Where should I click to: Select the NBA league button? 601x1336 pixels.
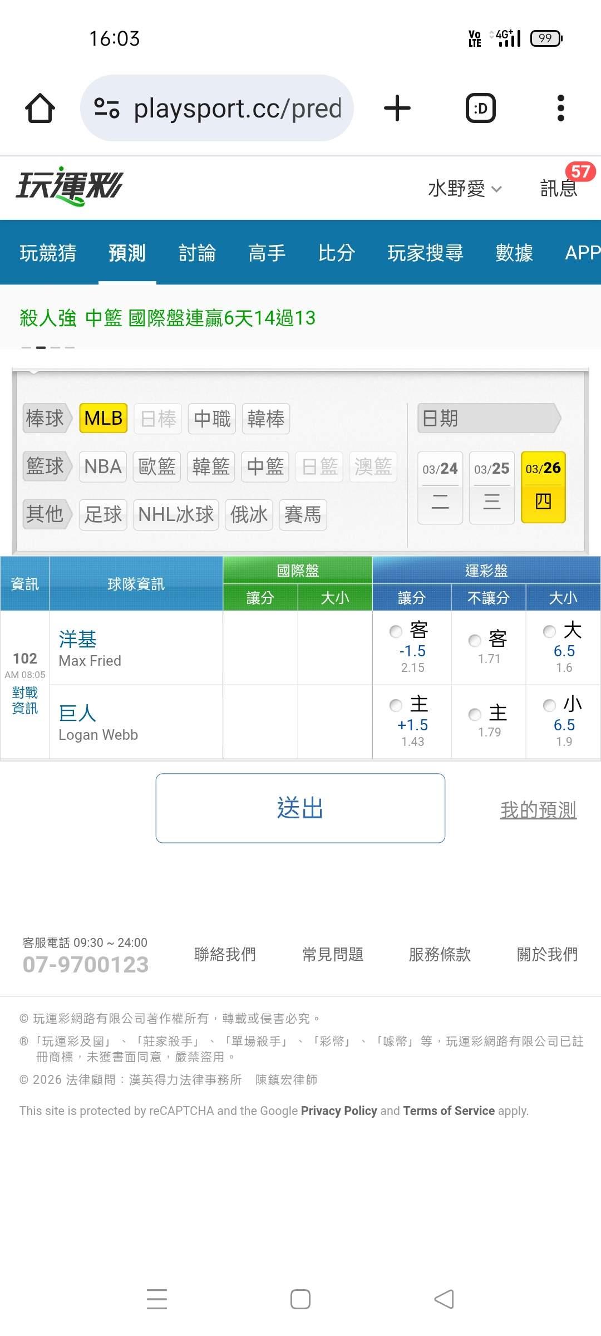pyautogui.click(x=104, y=466)
